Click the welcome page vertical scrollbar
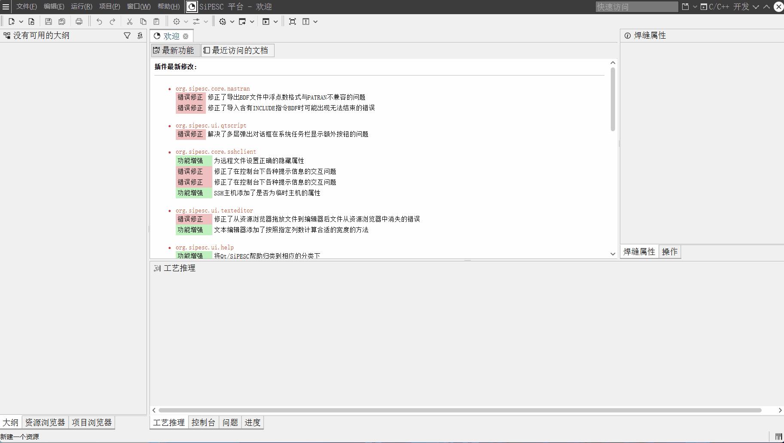This screenshot has height=443, width=784. [x=613, y=100]
